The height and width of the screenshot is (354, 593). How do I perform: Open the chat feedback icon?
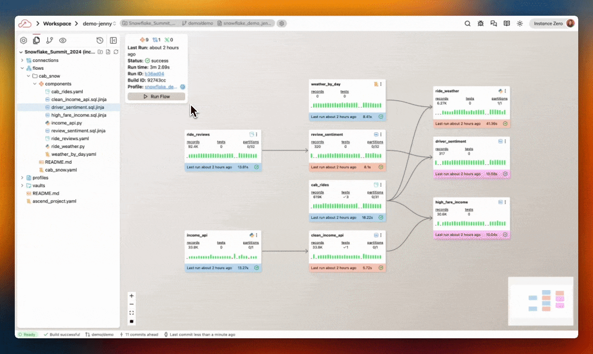pyautogui.click(x=494, y=23)
